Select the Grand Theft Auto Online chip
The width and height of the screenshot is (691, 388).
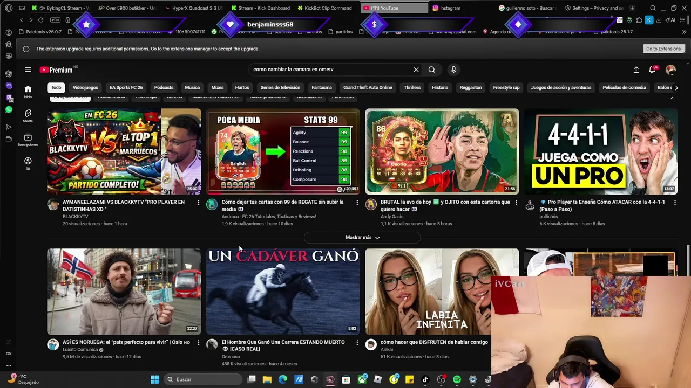click(x=368, y=87)
